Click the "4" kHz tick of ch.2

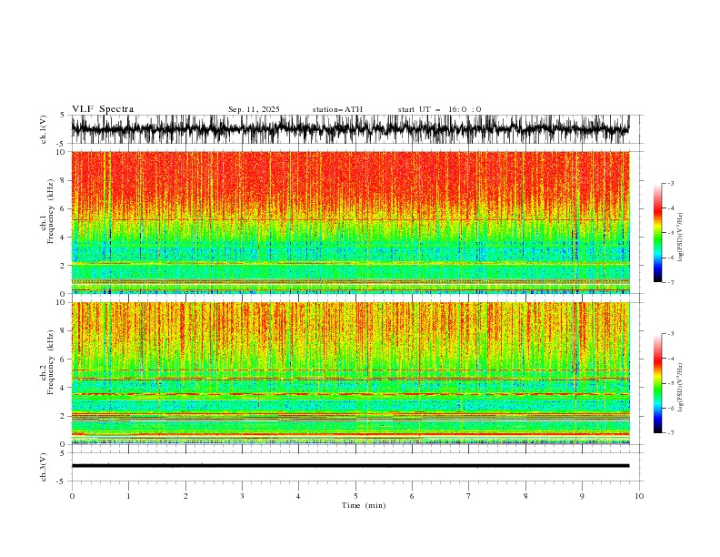[65, 388]
